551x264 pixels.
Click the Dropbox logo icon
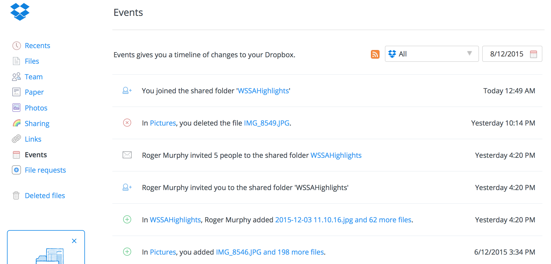pyautogui.click(x=20, y=12)
